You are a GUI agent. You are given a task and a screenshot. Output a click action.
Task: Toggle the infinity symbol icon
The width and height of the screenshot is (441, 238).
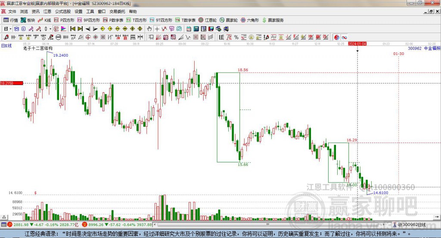coord(344,37)
